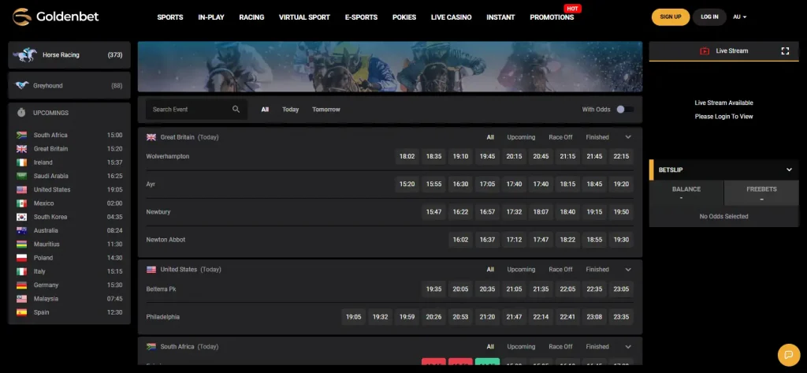Collapse the South Africa races section

click(x=628, y=347)
